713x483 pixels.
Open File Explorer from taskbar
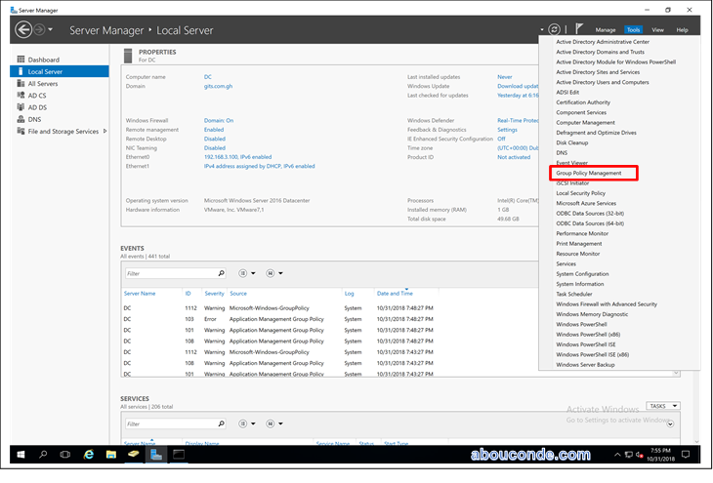[111, 455]
